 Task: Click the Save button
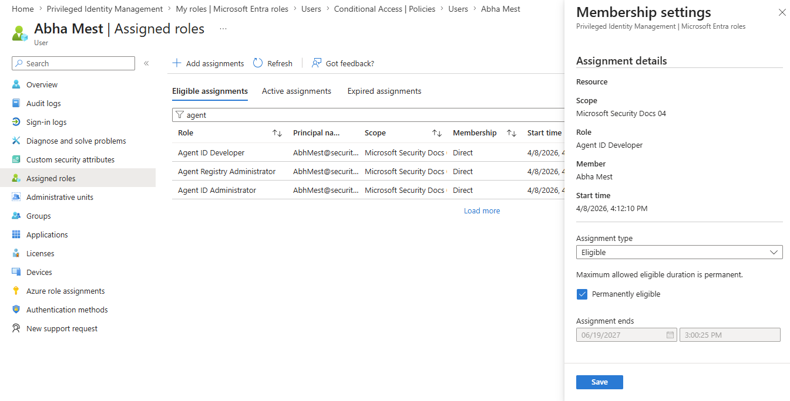[x=600, y=382]
